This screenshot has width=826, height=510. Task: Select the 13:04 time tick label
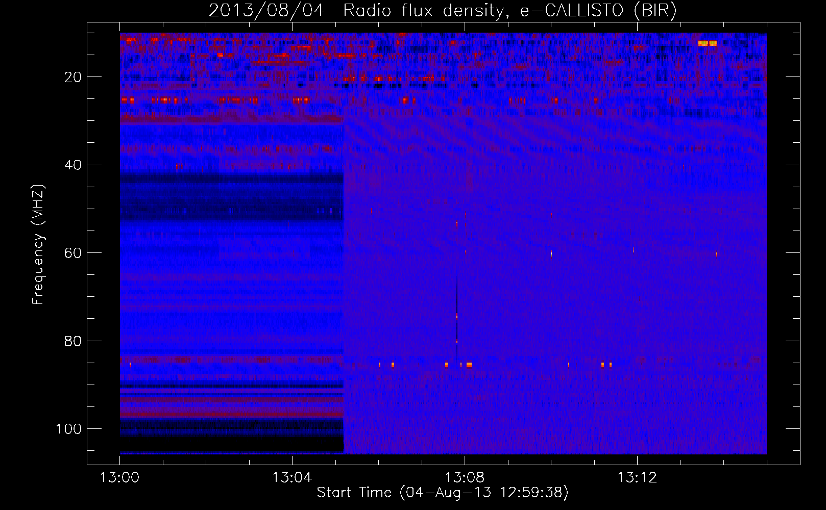(292, 478)
